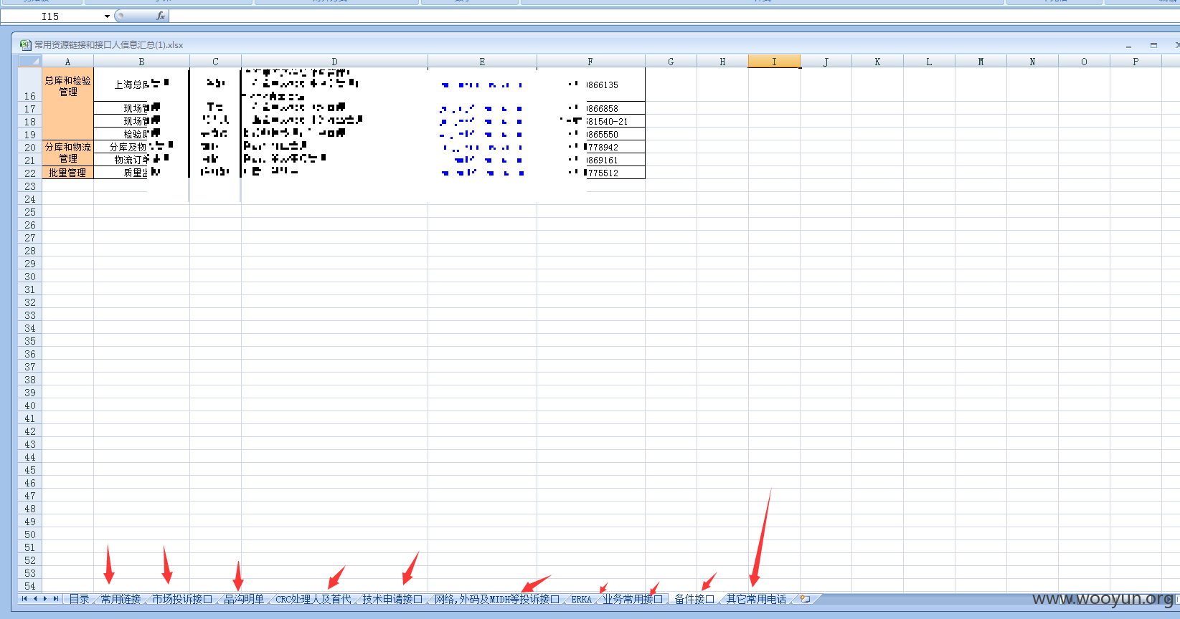
Task: Select column I header
Action: click(774, 62)
